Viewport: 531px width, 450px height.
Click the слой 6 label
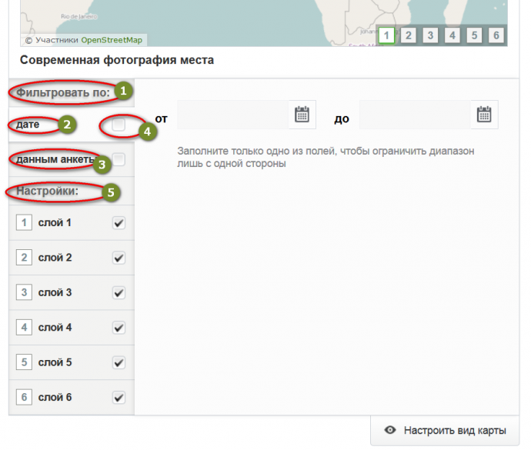click(55, 397)
